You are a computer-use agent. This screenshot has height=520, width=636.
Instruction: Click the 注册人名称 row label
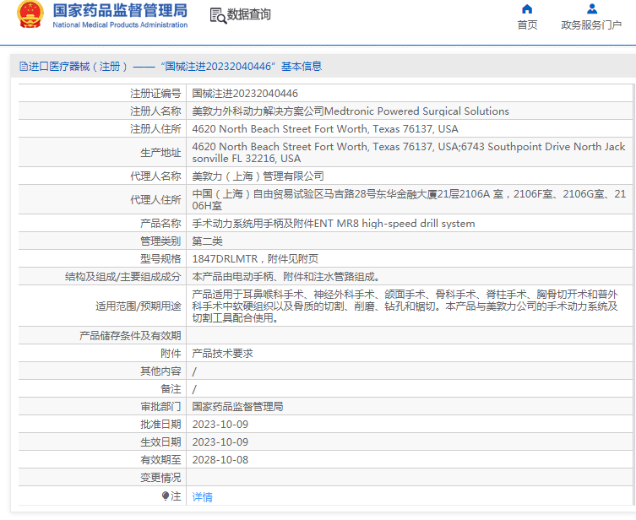coord(155,111)
